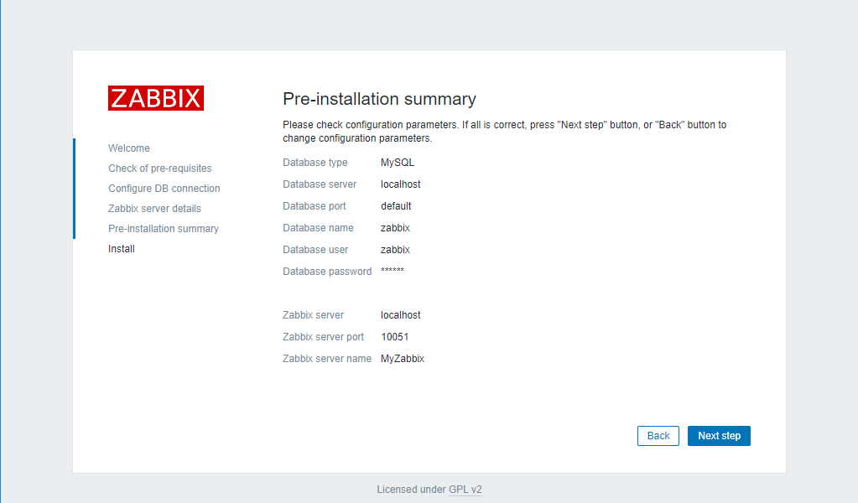Click the Database user value zabbix

point(395,250)
